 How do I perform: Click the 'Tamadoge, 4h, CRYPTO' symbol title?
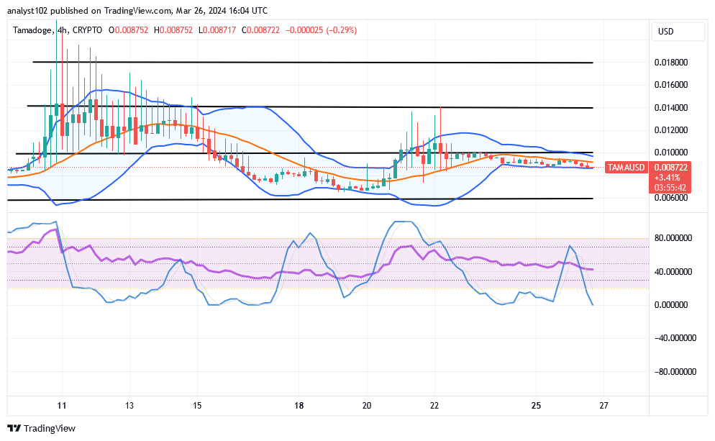[x=58, y=30]
